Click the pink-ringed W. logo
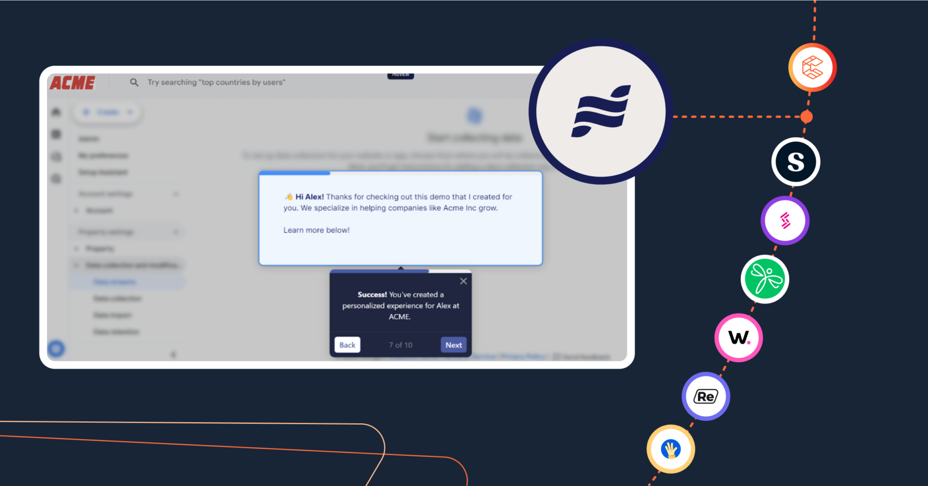The width and height of the screenshot is (928, 486). pos(739,338)
